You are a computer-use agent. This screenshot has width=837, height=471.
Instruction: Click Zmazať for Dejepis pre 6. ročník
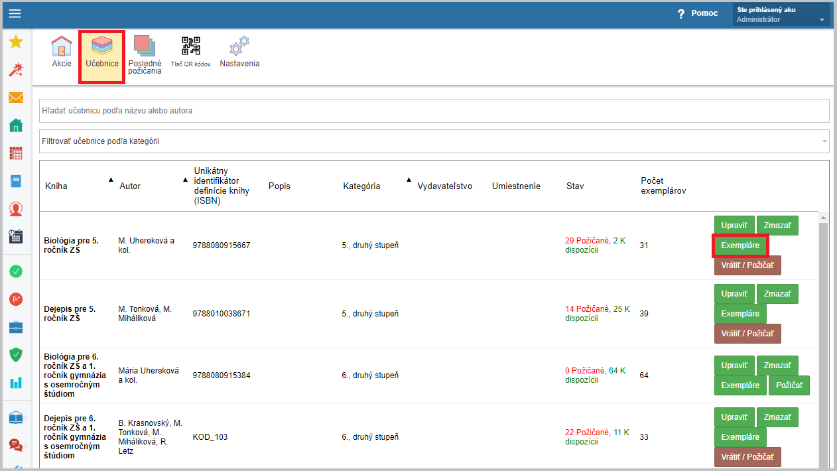[777, 417]
